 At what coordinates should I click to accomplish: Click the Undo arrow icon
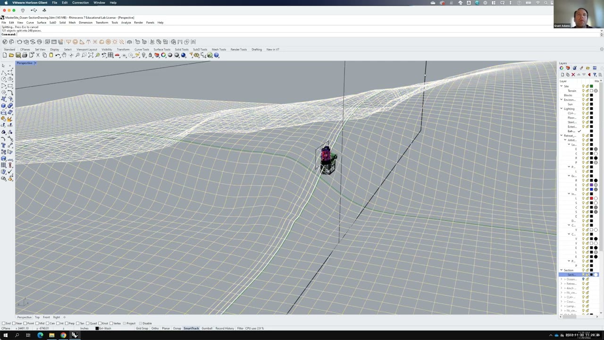point(57,55)
